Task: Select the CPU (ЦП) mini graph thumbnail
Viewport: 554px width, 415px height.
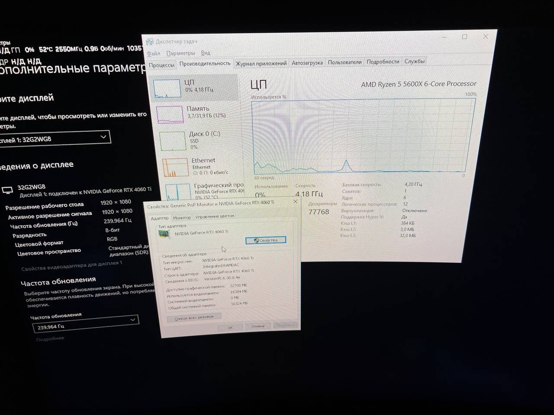Action: pos(167,88)
